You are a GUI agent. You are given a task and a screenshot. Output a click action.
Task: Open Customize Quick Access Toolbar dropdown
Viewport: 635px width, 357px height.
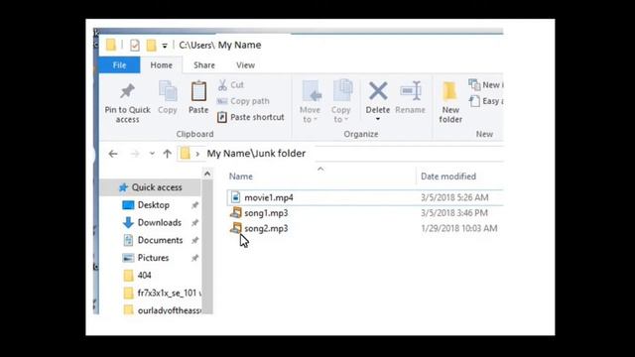coord(165,46)
